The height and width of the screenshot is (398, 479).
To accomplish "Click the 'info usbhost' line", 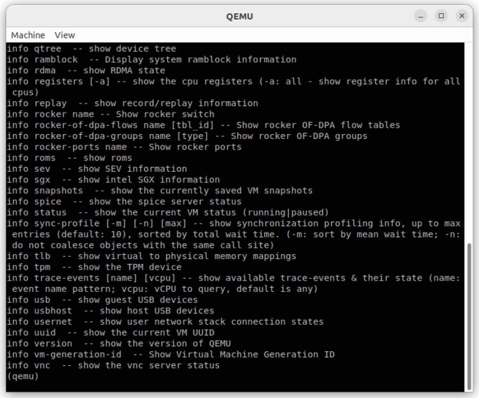I will tap(110, 311).
